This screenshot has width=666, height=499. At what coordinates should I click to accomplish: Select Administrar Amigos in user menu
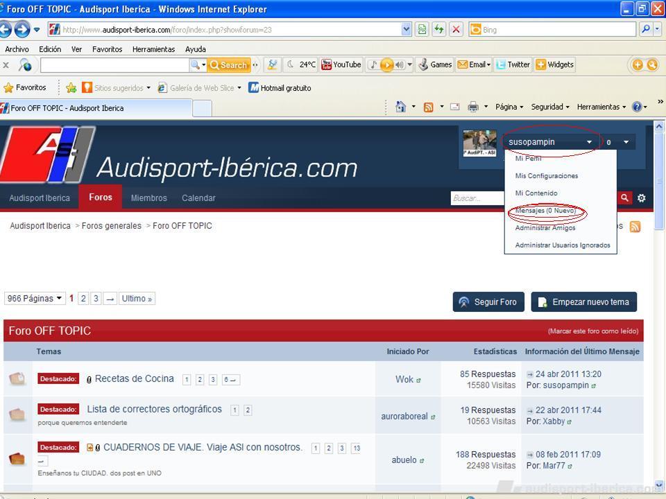click(545, 228)
